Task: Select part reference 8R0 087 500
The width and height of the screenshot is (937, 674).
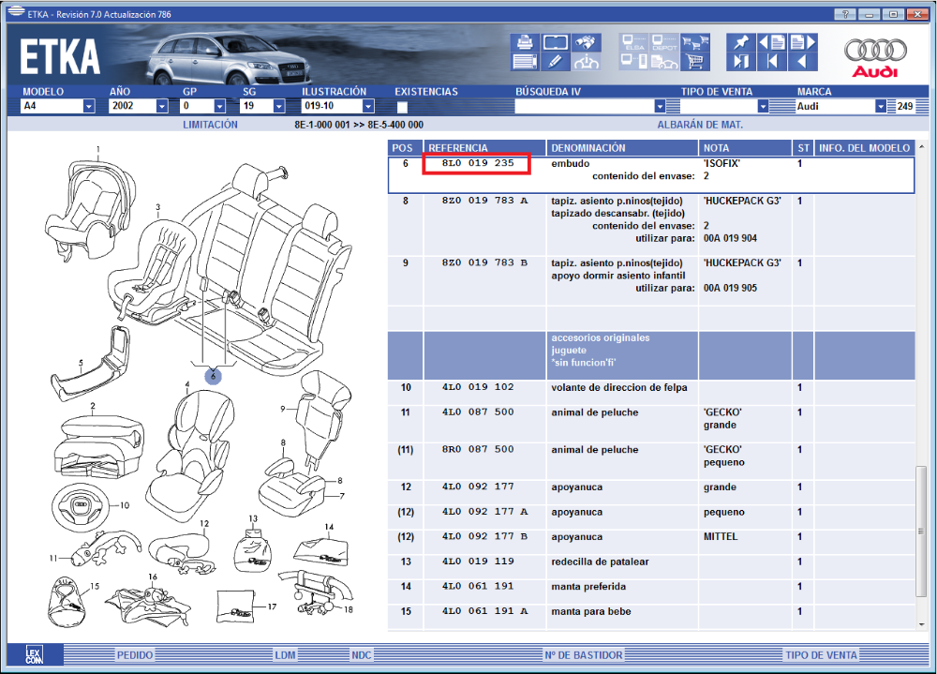Action: click(478, 449)
